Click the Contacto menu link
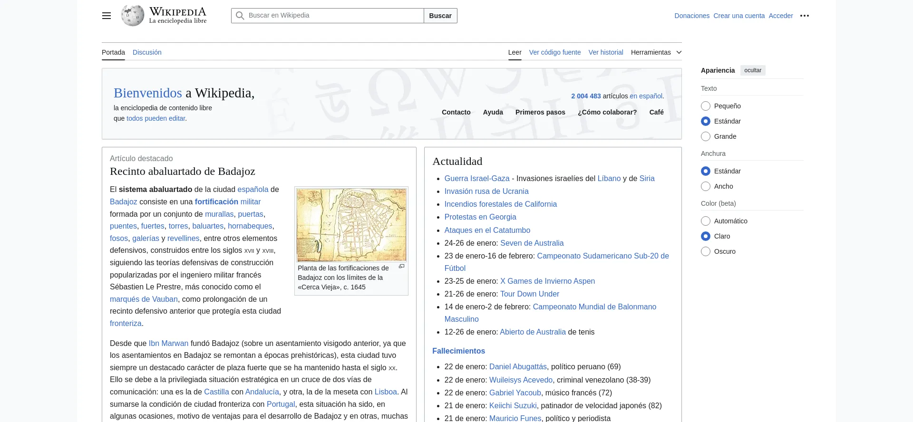 tap(456, 112)
